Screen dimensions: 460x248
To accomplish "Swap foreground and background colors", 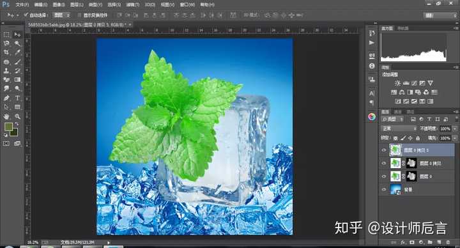I will pos(17,124).
